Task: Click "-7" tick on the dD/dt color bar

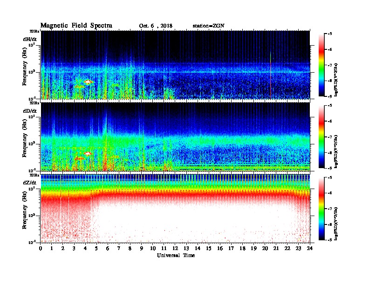Action: pos(330,137)
